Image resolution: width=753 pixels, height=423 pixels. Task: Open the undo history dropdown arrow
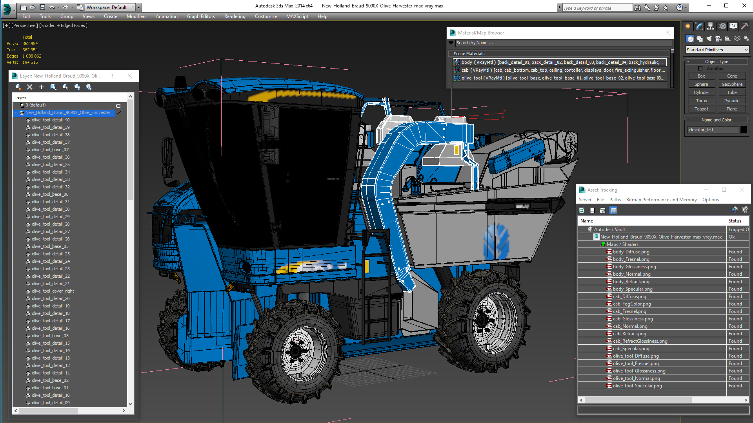click(58, 7)
